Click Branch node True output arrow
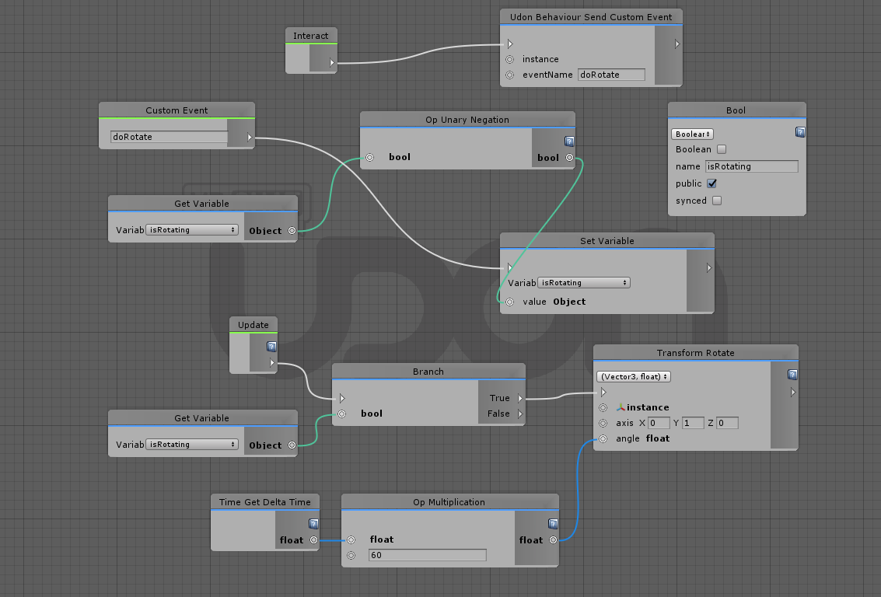881x597 pixels. pos(520,398)
